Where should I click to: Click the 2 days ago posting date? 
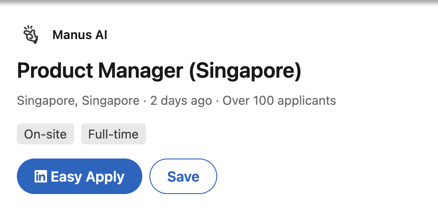[181, 101]
